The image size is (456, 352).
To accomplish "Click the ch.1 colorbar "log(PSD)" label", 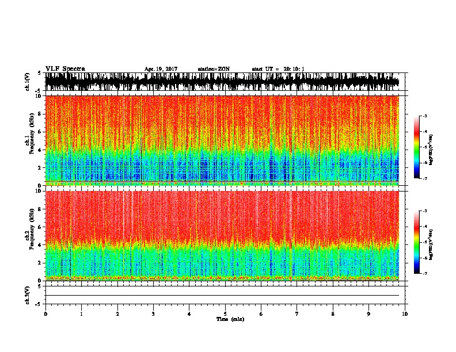I will (x=431, y=150).
